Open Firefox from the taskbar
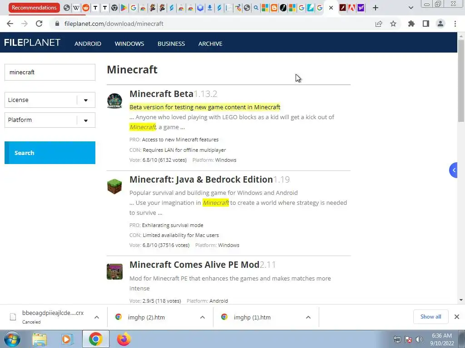The image size is (465, 348). point(124,339)
